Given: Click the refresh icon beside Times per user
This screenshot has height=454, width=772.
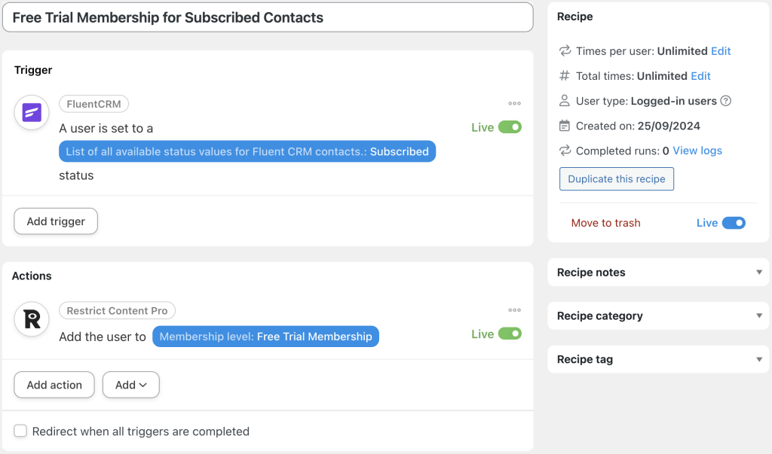Looking at the screenshot, I should click(565, 50).
